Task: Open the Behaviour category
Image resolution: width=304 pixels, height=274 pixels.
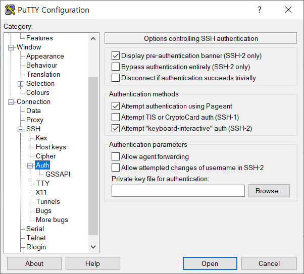Action: (x=42, y=65)
